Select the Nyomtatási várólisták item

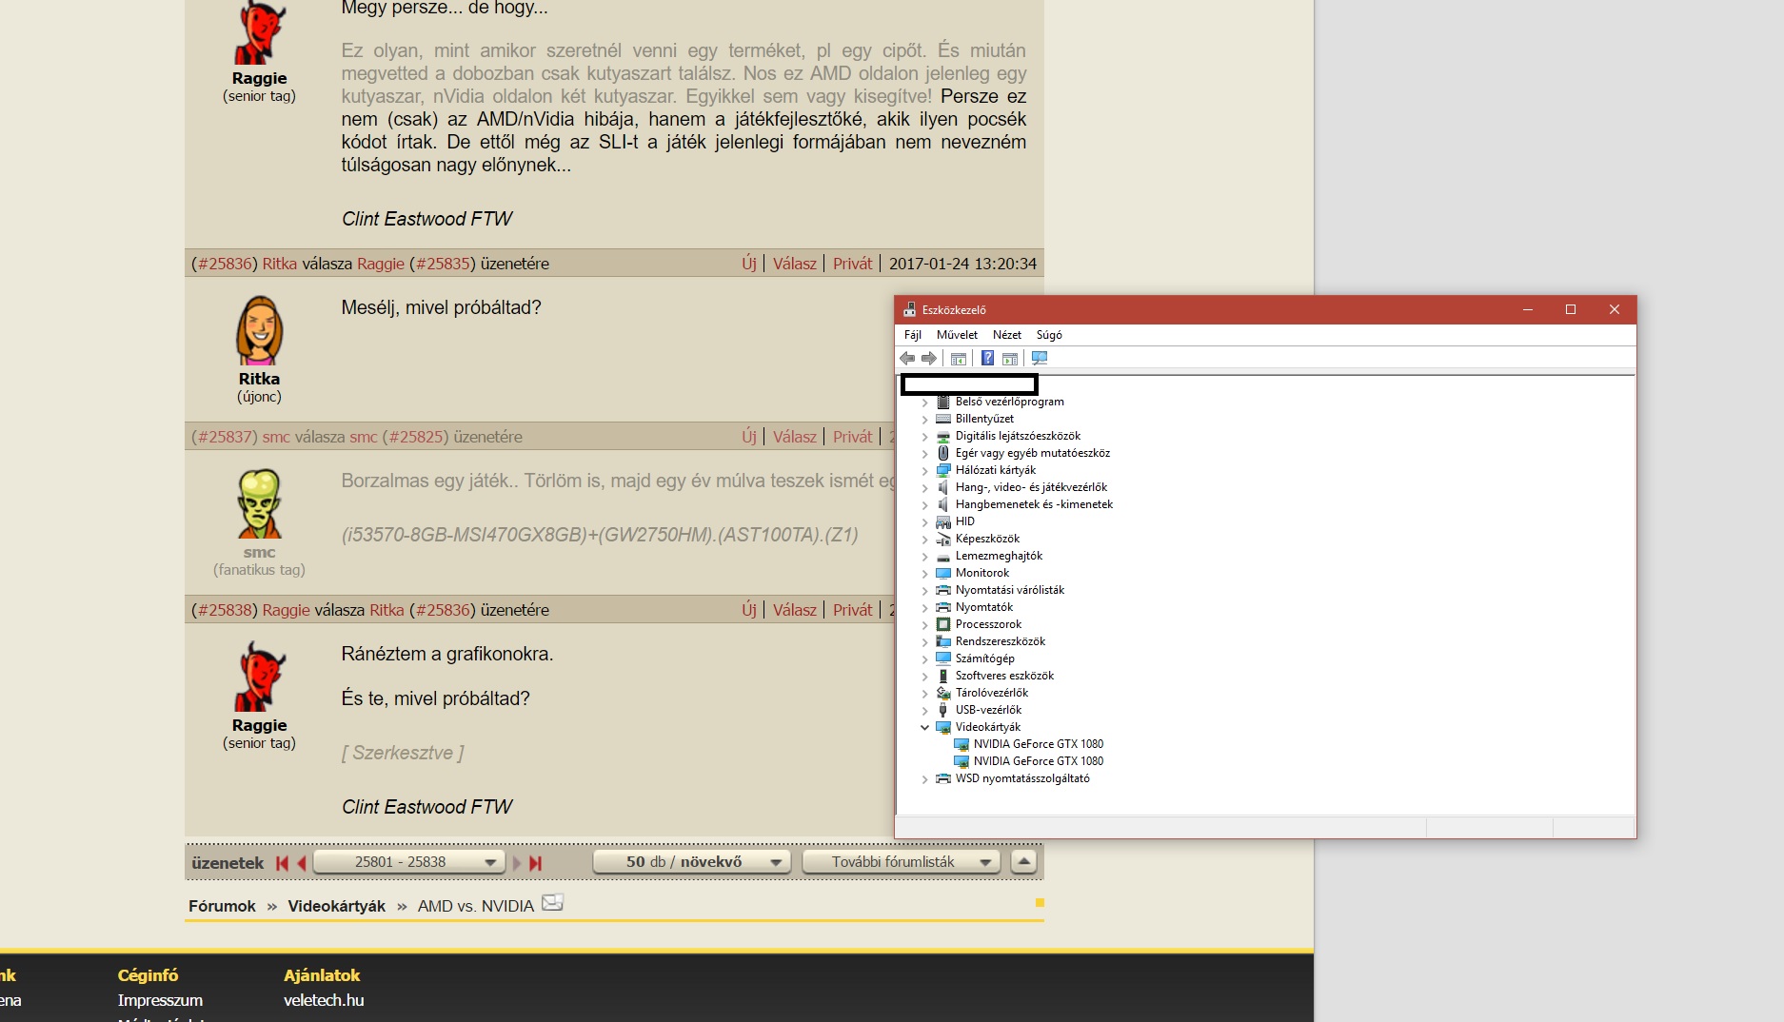coord(1010,590)
